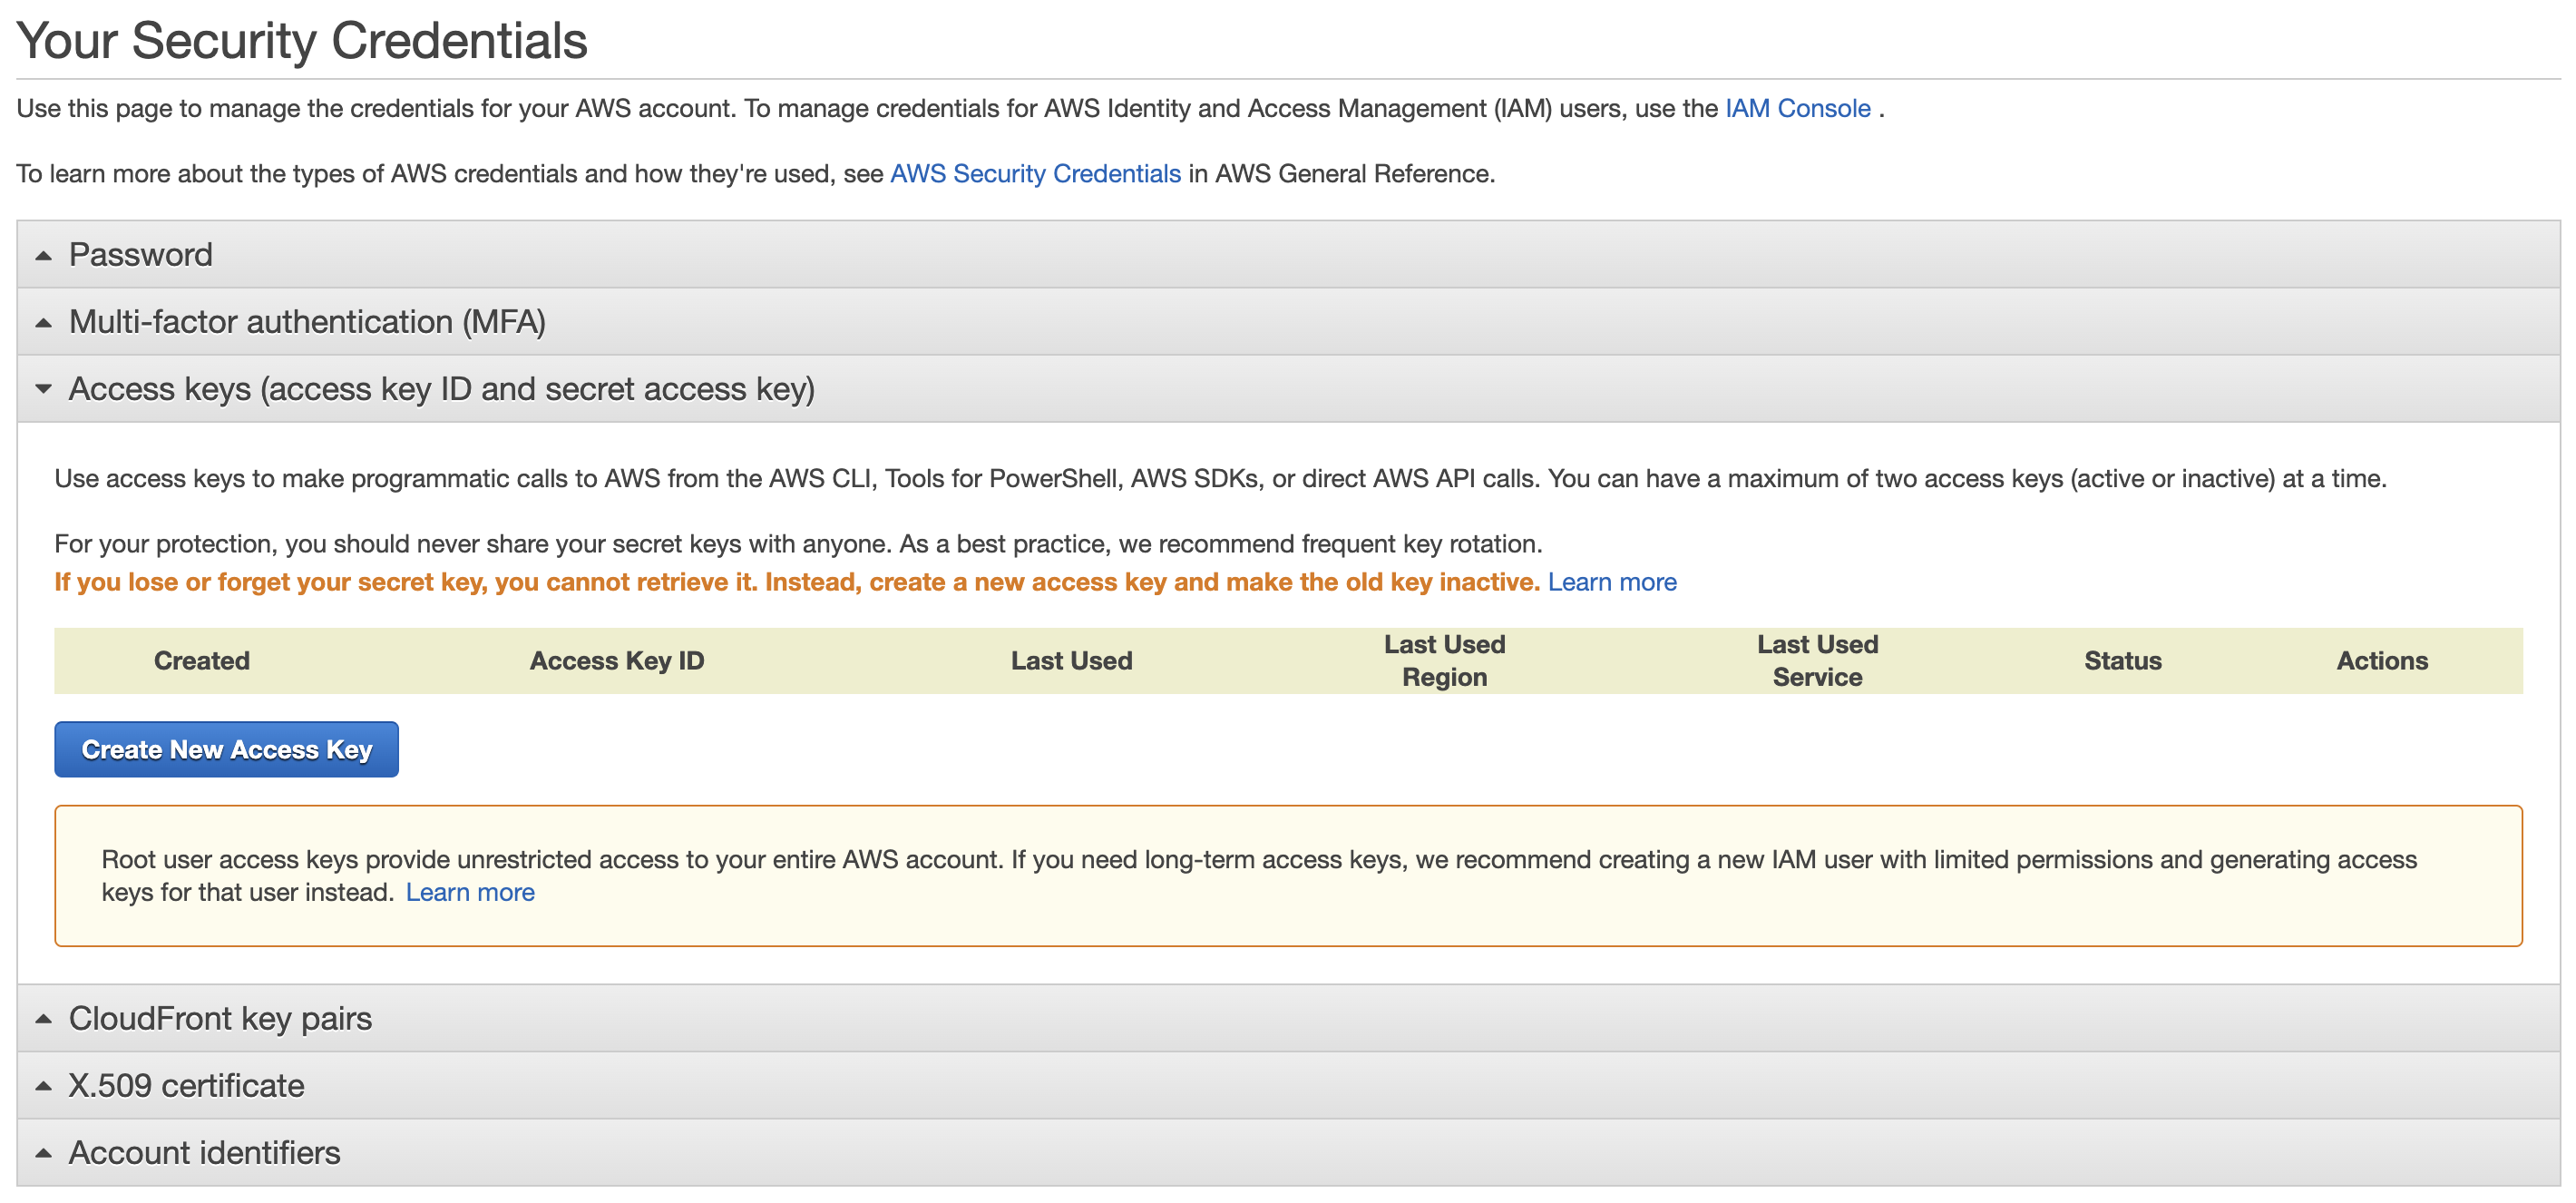Image resolution: width=2576 pixels, height=1203 pixels.
Task: Open the IAM Console link
Action: (1796, 108)
